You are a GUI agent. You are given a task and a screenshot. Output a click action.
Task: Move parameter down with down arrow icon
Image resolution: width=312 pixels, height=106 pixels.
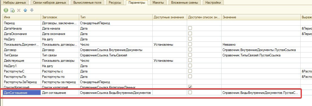point(32,10)
